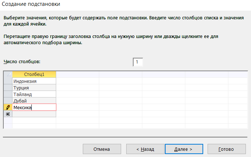
Task: Go back with the Назад button
Action: coord(145,149)
